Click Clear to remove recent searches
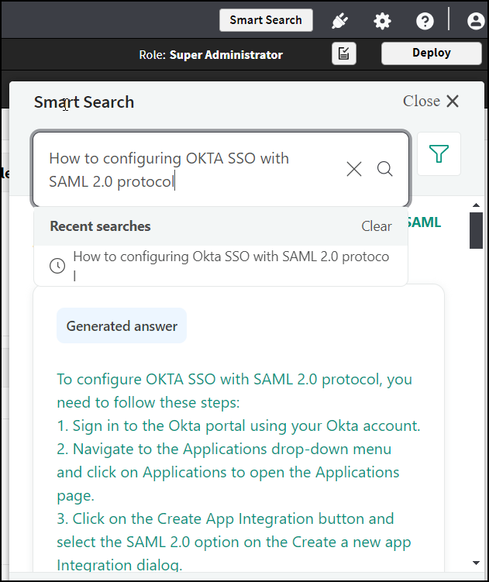The width and height of the screenshot is (489, 582). (376, 226)
